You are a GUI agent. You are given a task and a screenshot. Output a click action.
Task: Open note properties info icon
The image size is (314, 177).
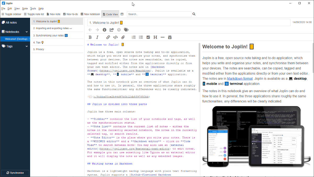[x=104, y=30]
